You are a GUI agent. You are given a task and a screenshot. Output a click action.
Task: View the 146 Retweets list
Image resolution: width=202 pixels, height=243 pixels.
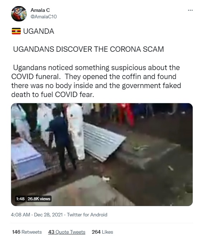pos(27,232)
